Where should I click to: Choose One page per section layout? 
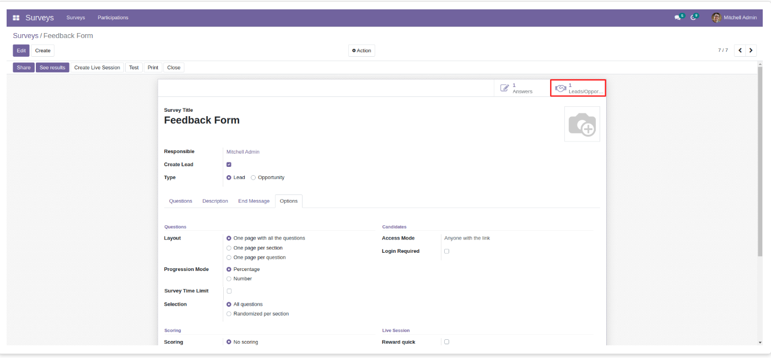(229, 248)
